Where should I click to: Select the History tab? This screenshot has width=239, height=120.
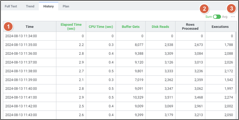(x=48, y=6)
